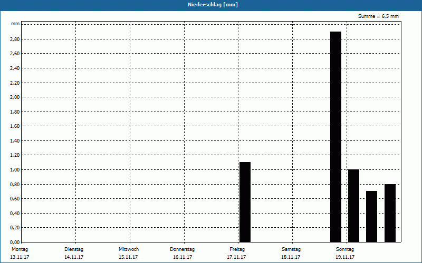Select the Summe = 6,5 mm total label
Viewport: 422px width, 263px height.
pos(378,16)
